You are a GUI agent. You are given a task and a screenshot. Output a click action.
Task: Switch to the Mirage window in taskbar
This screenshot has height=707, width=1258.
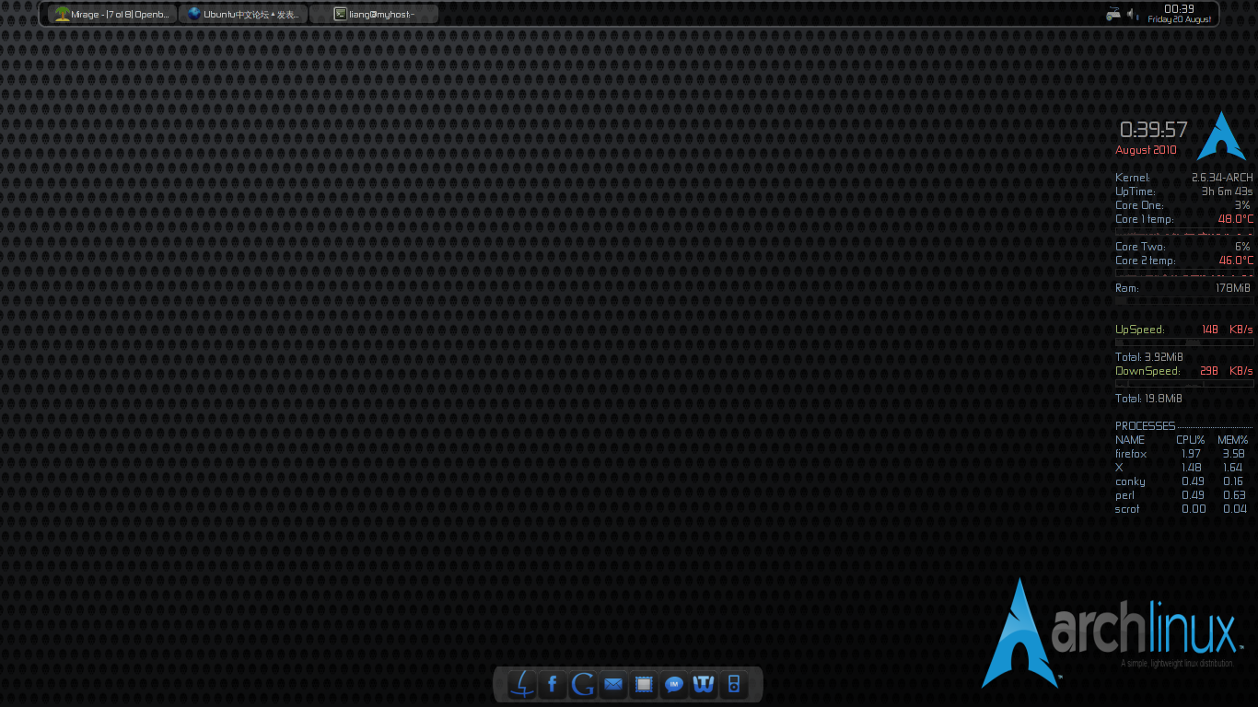coord(112,14)
